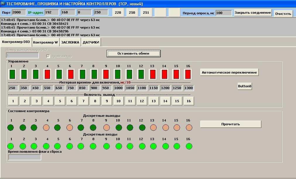Viewport: 296px width, 179px height.
Task: Click the reset flag time field
Action: (25, 157)
